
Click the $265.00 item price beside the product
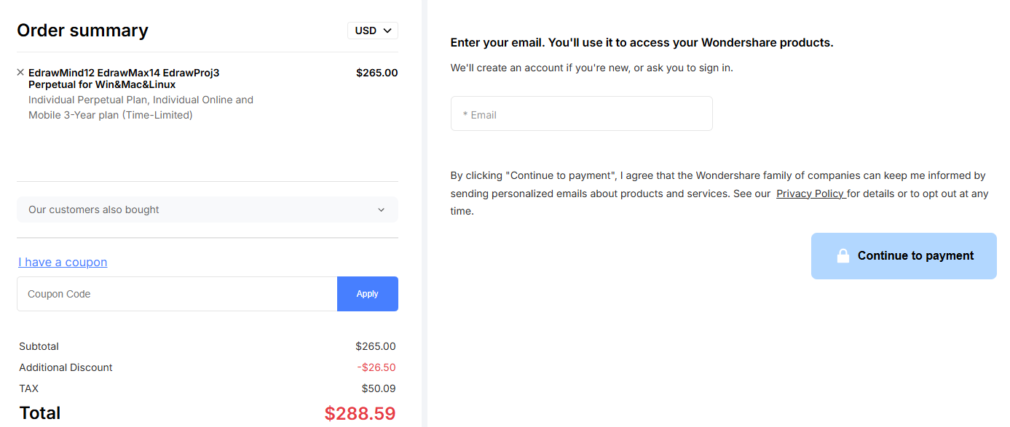376,73
